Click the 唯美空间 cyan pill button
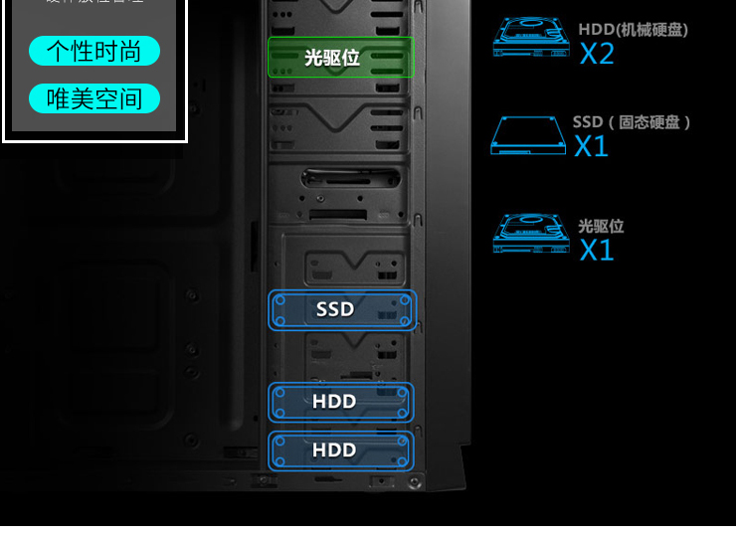This screenshot has height=538, width=737. [94, 98]
